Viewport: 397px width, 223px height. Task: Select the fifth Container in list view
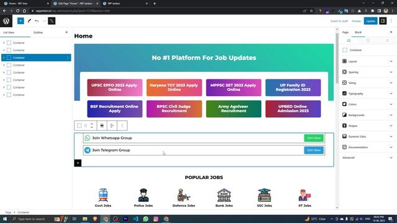pyautogui.click(x=36, y=72)
